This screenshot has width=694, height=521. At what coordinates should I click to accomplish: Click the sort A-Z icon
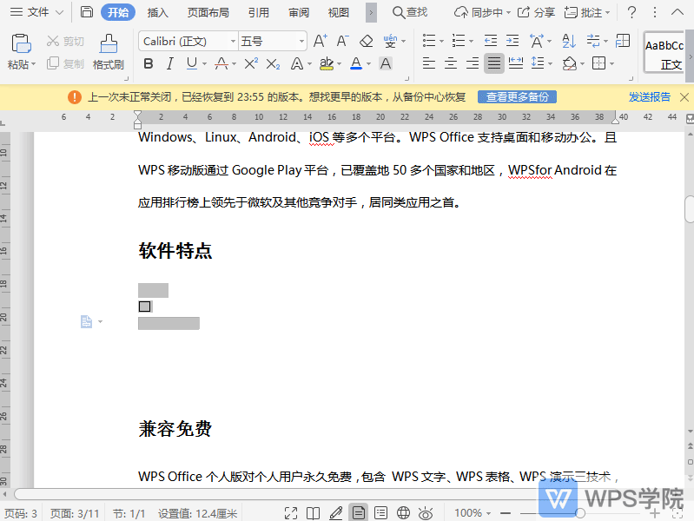click(x=569, y=41)
